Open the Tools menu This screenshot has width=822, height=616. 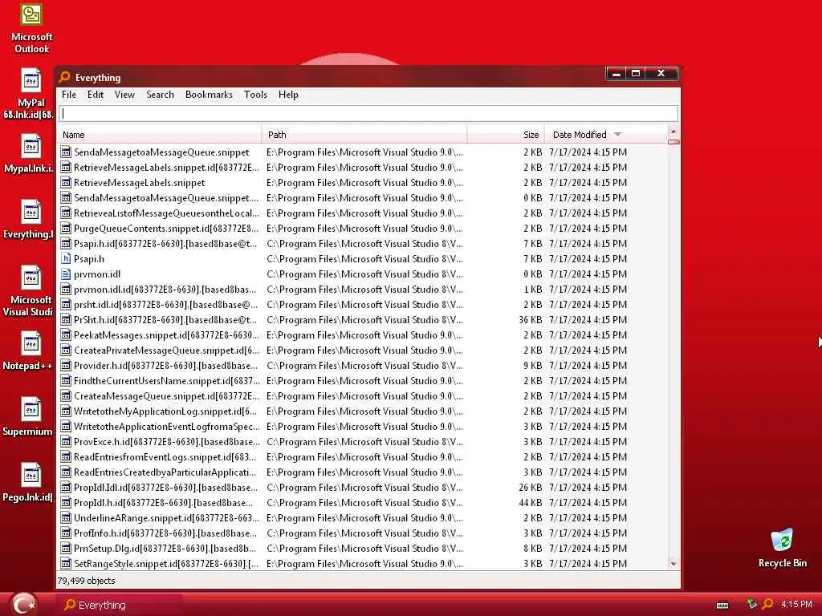(x=255, y=95)
